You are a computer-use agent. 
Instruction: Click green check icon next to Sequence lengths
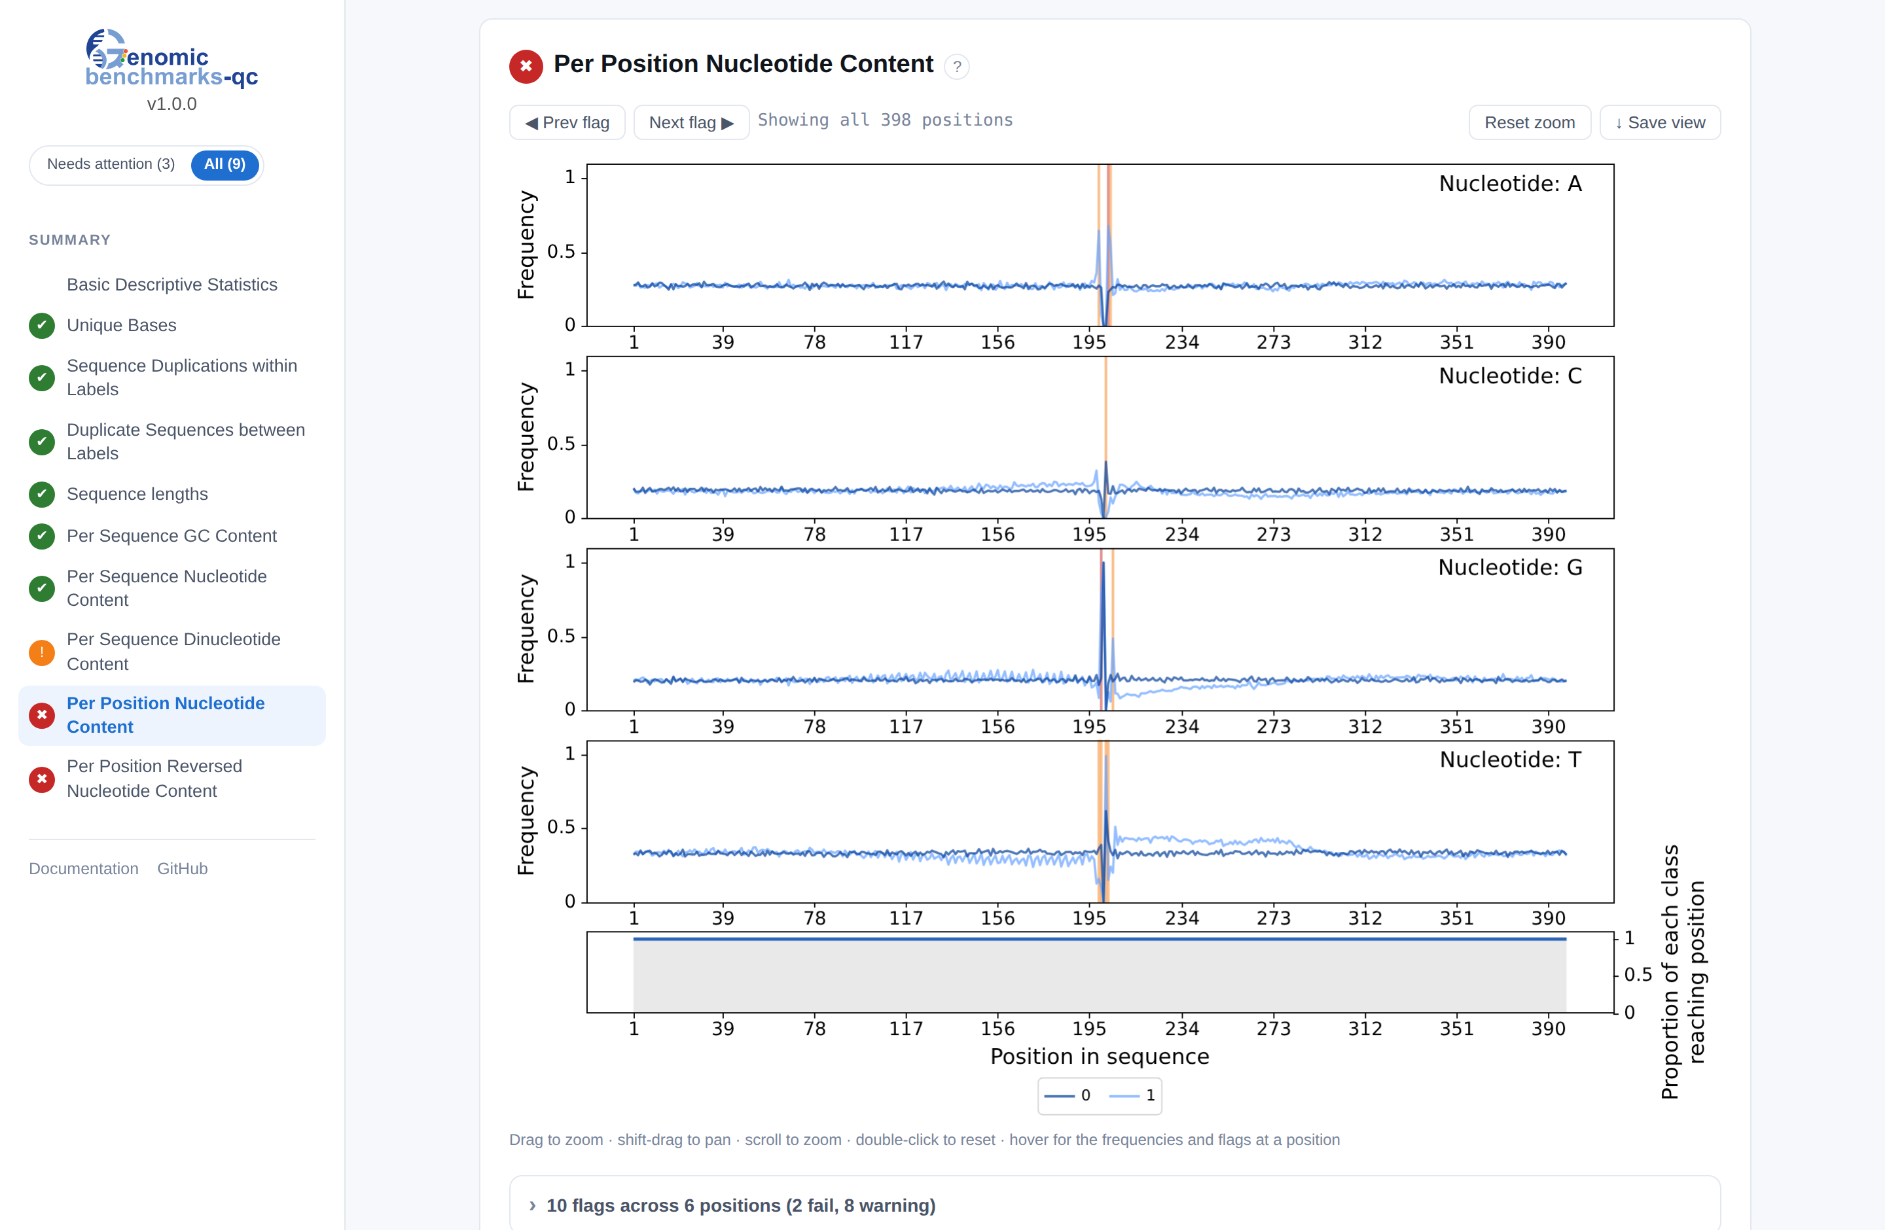point(42,494)
